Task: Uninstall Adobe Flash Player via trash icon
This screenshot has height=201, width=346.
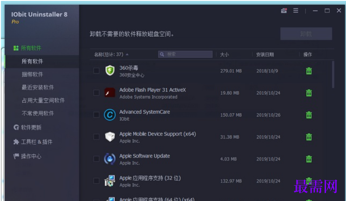Action: point(309,93)
